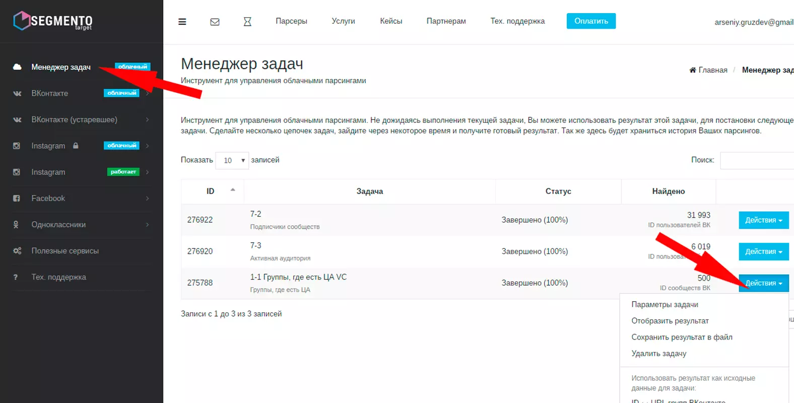Image resolution: width=794 pixels, height=403 pixels.
Task: Click the home icon in the breadcrumb
Action: (693, 70)
